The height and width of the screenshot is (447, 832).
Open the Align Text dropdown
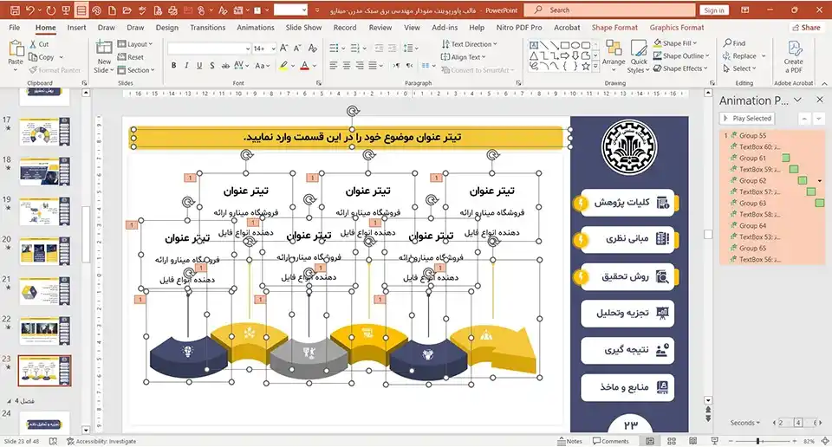(x=463, y=56)
